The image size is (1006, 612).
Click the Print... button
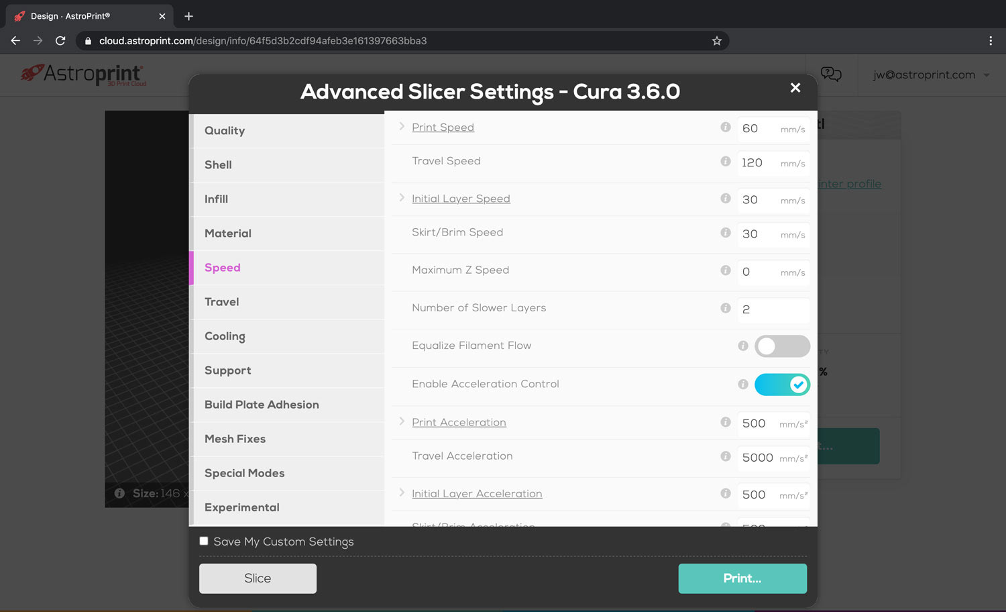[742, 578]
